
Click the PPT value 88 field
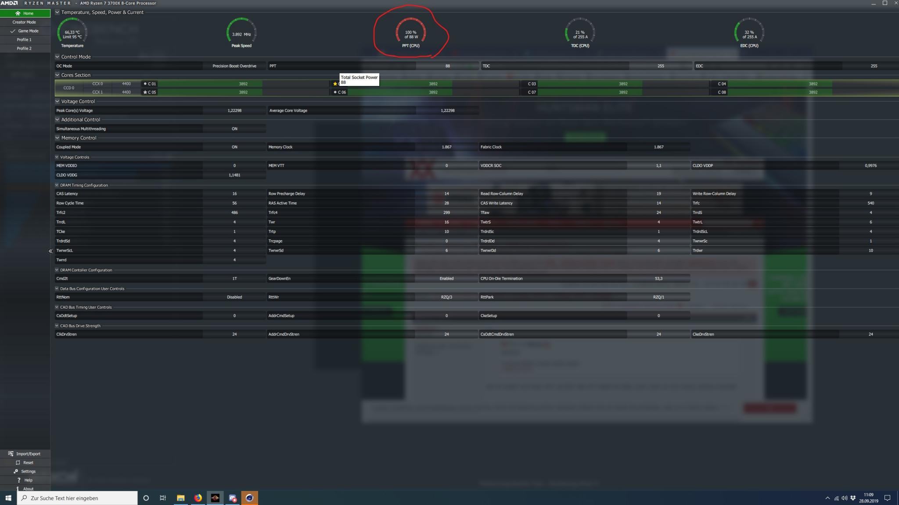(x=447, y=66)
